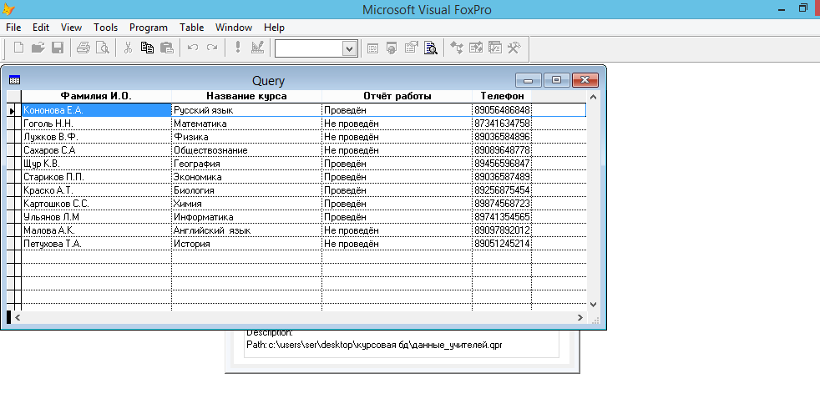The width and height of the screenshot is (820, 409).
Task: Open Print Preview from the toolbar
Action: tap(103, 48)
